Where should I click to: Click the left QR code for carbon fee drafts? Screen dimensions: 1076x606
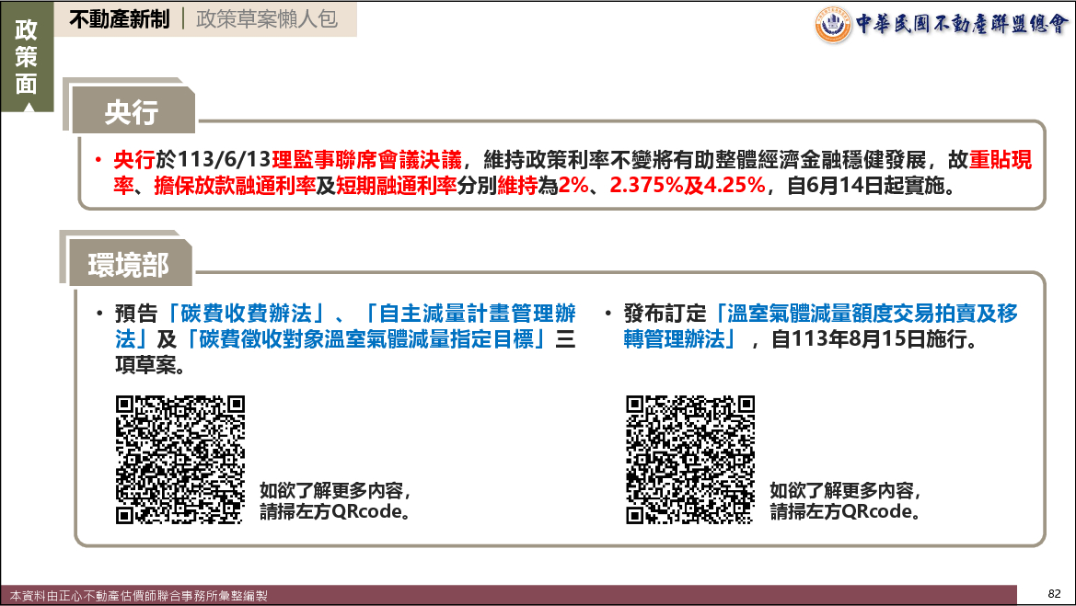click(x=180, y=460)
